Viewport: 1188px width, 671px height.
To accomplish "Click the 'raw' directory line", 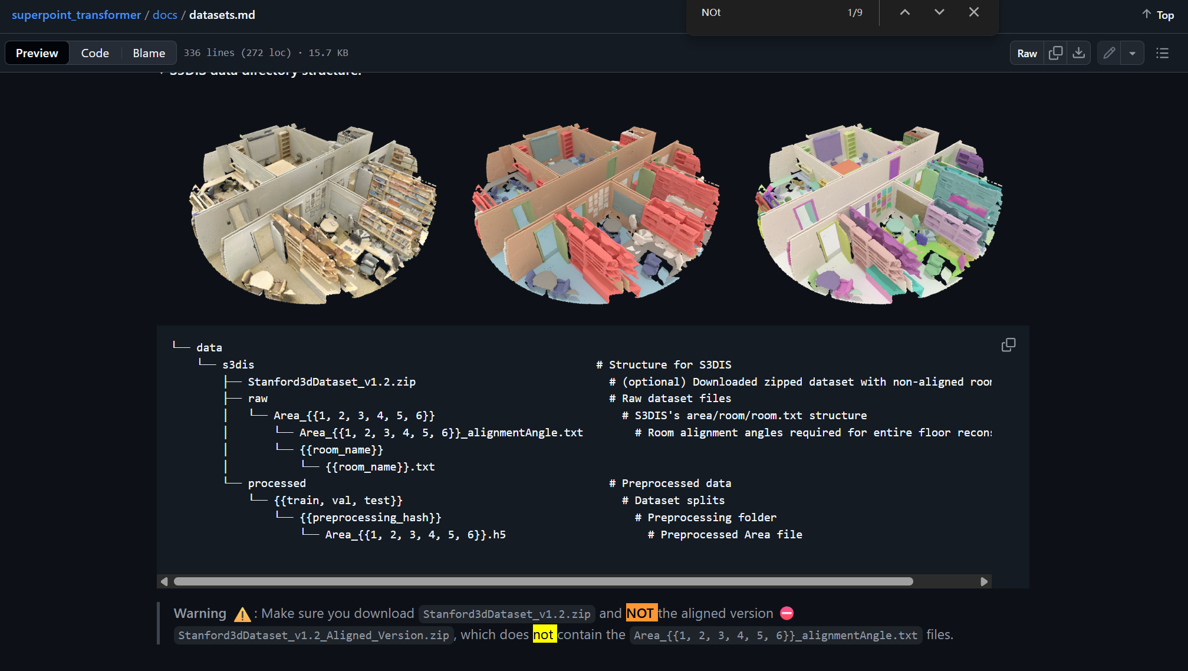I will [258, 398].
